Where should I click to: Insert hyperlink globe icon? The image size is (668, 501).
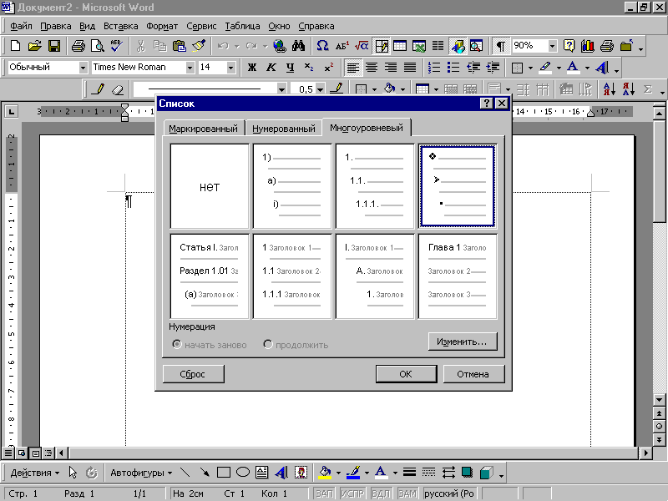pyautogui.click(x=280, y=46)
